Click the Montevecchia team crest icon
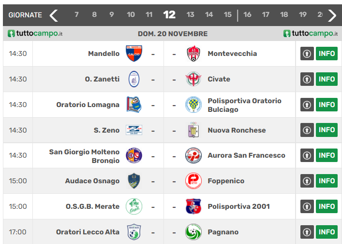 coord(193,54)
